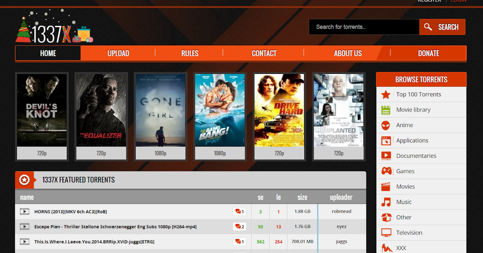The image size is (483, 253).
Task: Select the Bang Bang movie poster
Action: [x=220, y=110]
